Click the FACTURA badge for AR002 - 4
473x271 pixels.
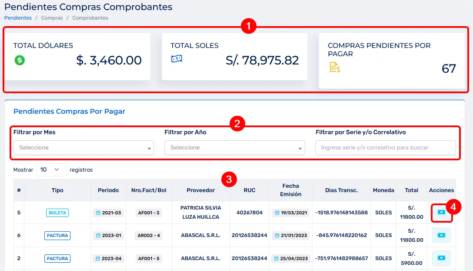coord(57,235)
